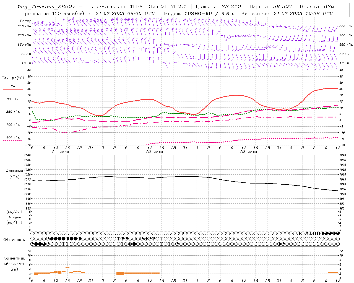Click the 985 value on left pressure axis

pos(28,208)
